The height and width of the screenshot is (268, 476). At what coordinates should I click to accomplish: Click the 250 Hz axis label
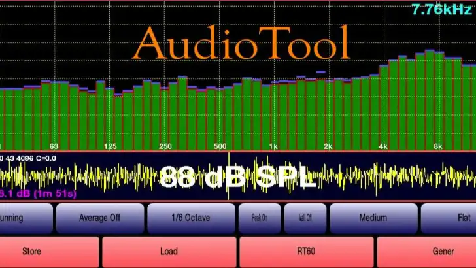(165, 146)
